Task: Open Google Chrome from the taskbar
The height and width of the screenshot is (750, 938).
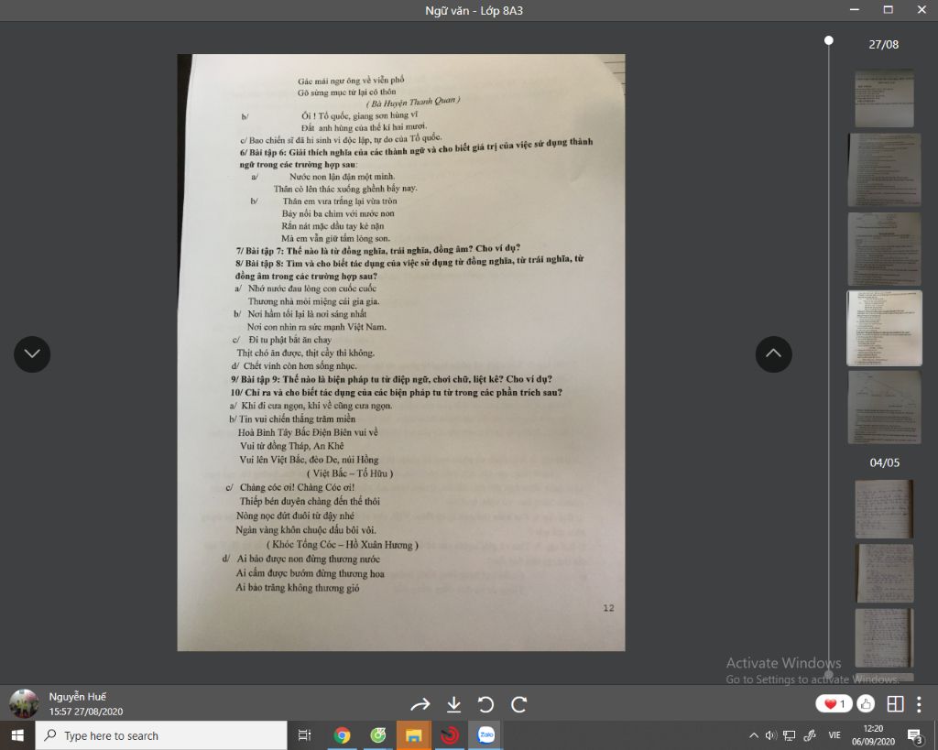Action: (x=343, y=735)
